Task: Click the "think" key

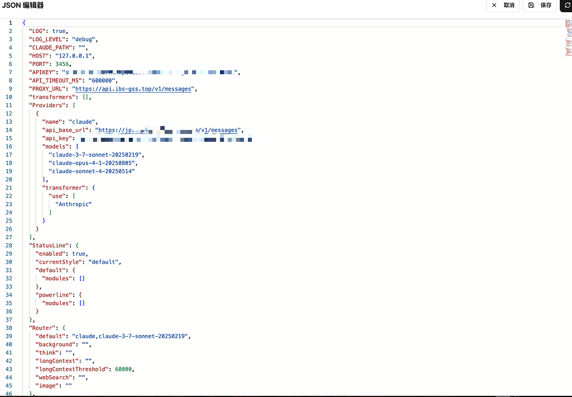Action: pyautogui.click(x=47, y=353)
